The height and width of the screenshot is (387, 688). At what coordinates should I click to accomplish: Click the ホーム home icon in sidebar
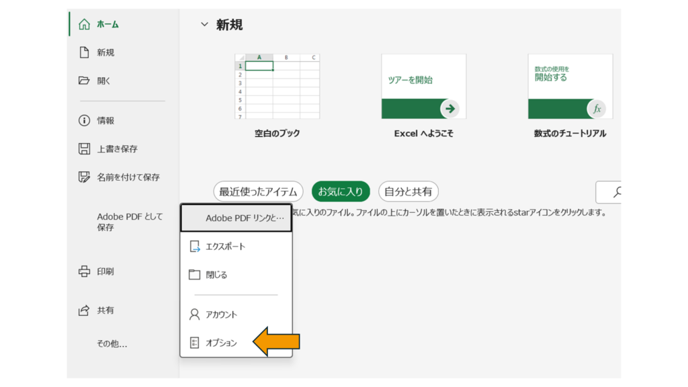pos(84,24)
